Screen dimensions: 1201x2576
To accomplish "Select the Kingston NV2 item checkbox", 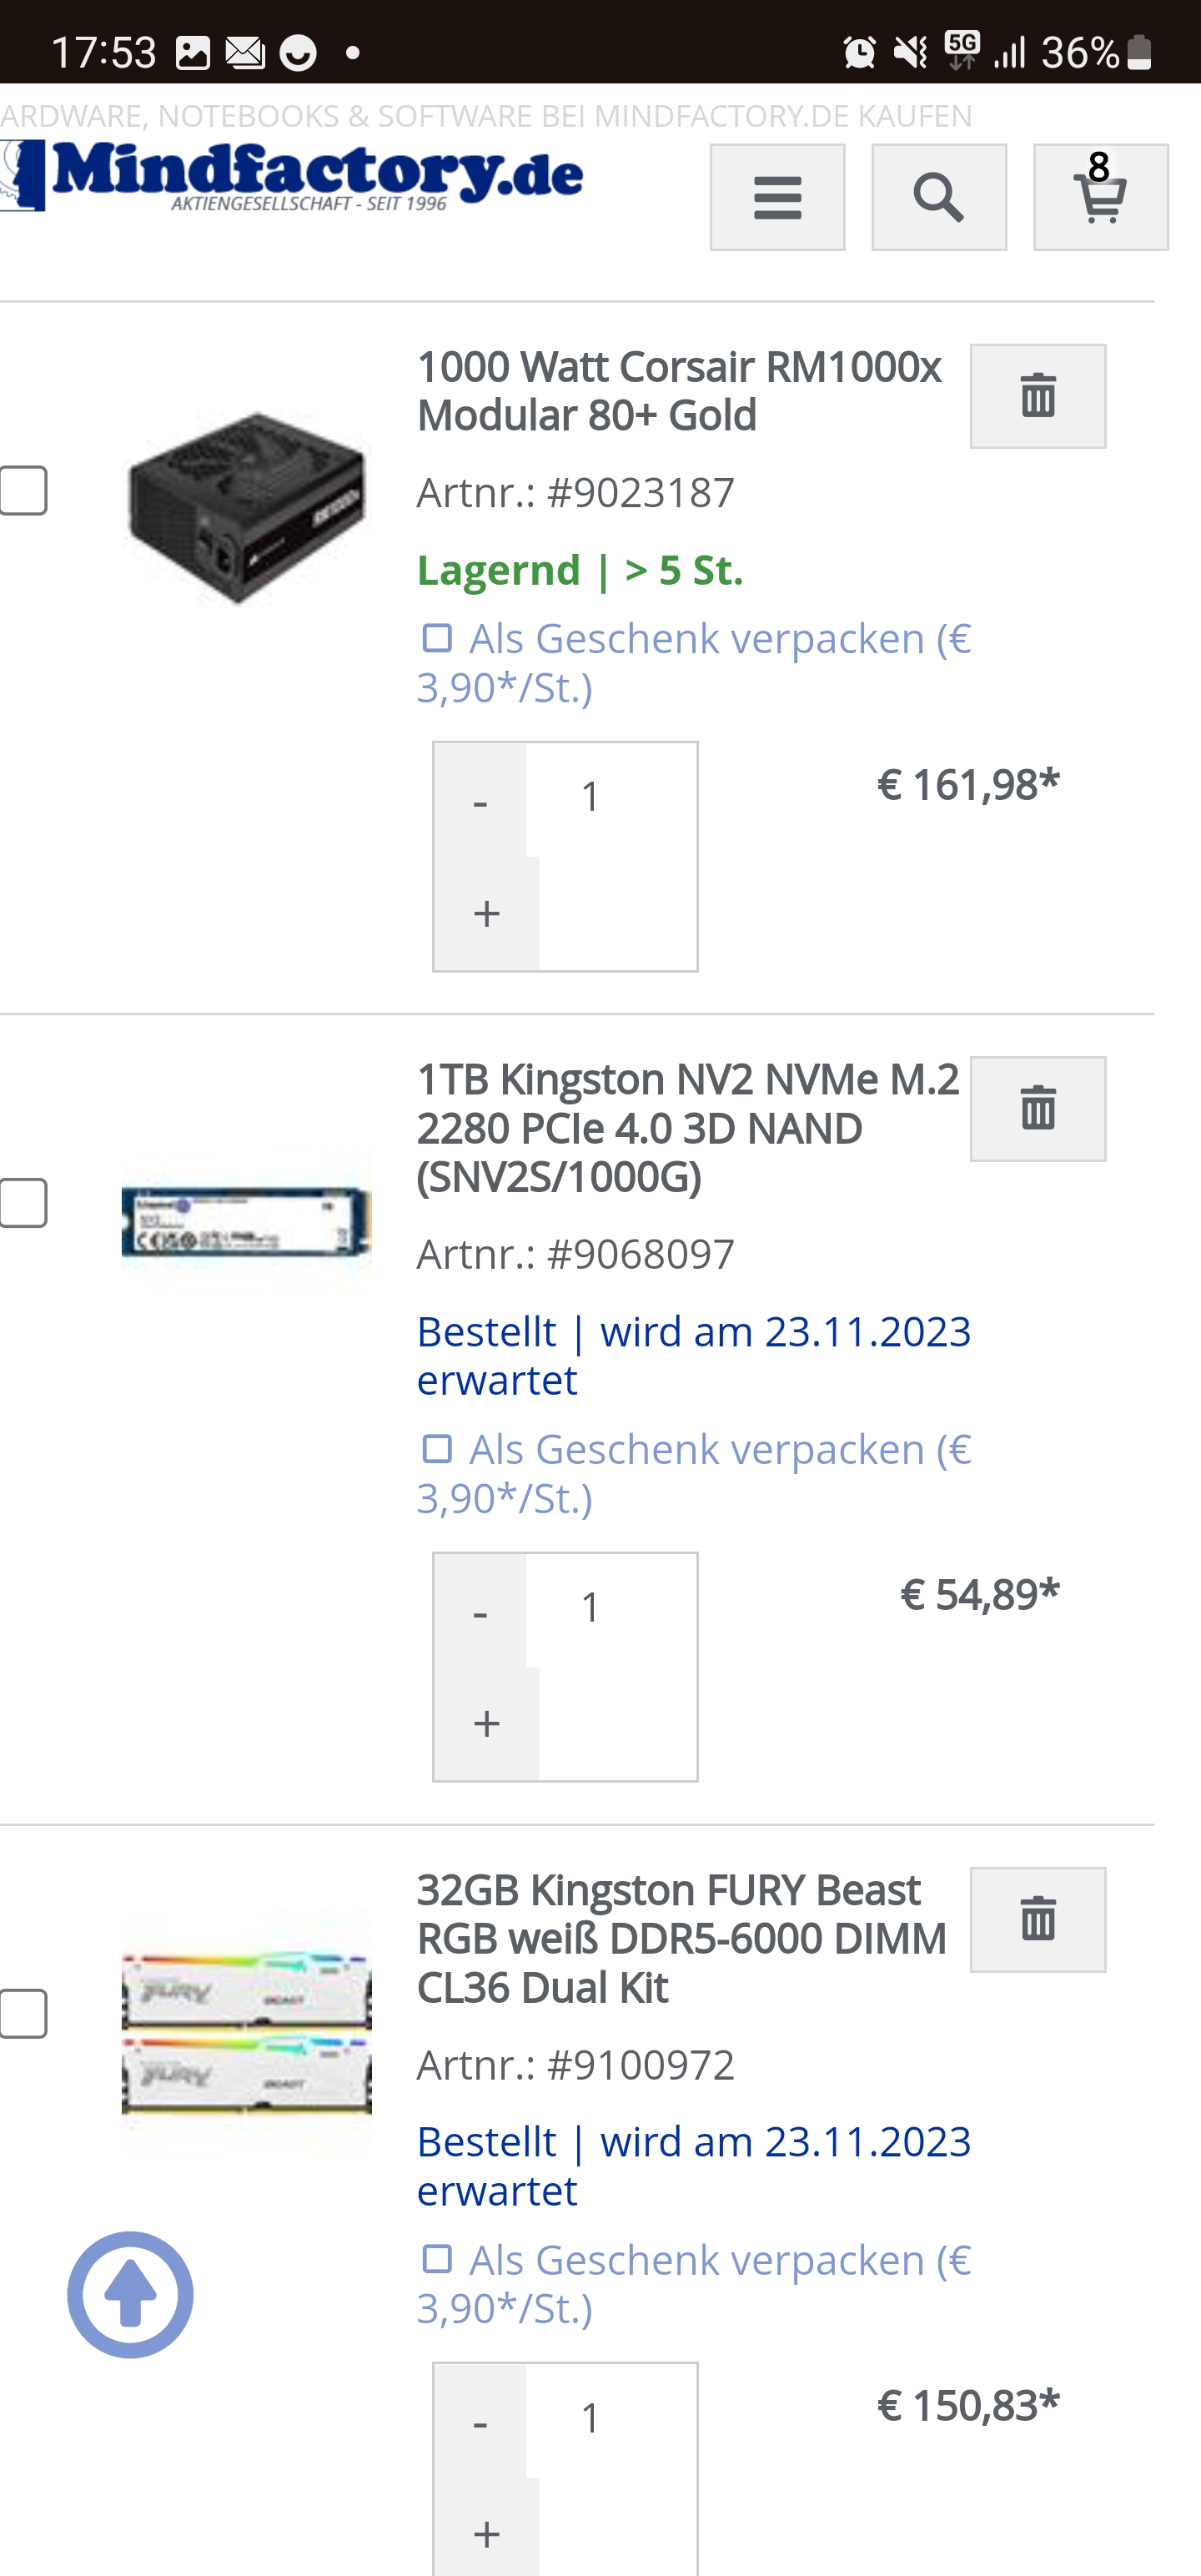I will (x=23, y=1202).
